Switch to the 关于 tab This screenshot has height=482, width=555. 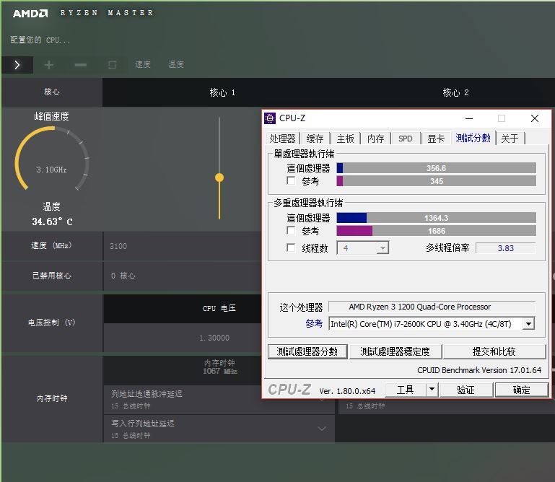(x=510, y=139)
